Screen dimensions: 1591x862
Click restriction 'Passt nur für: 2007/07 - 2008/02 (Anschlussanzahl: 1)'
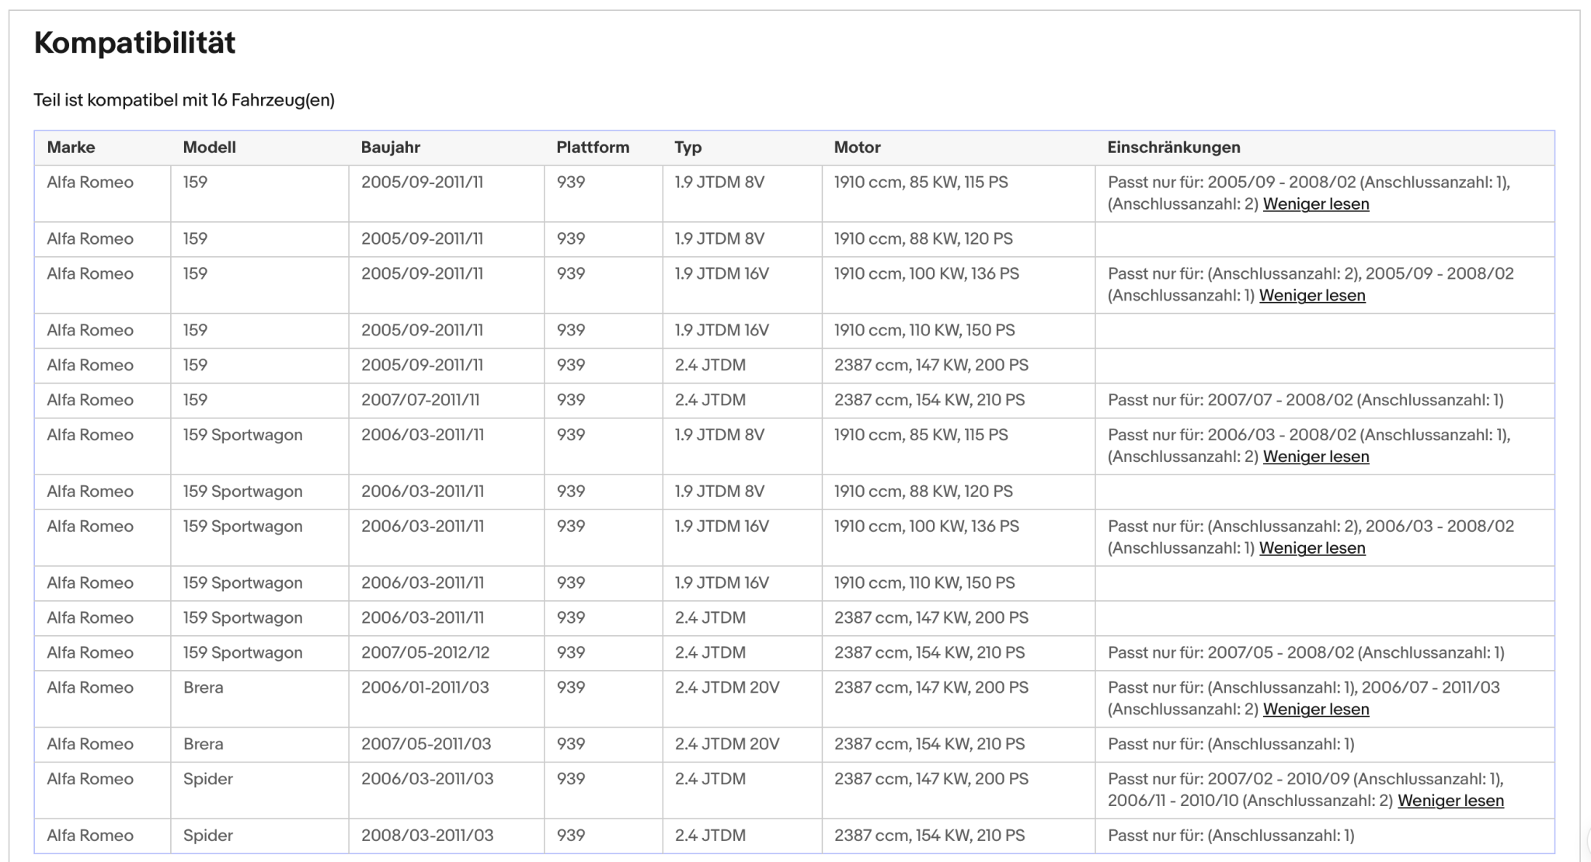click(x=1305, y=400)
